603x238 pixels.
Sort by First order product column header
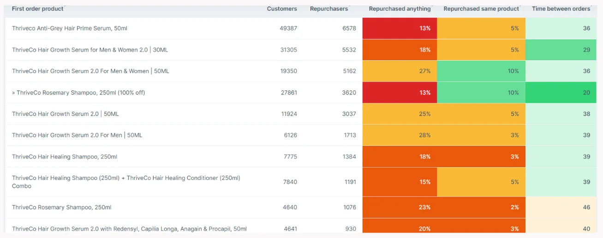(x=37, y=9)
